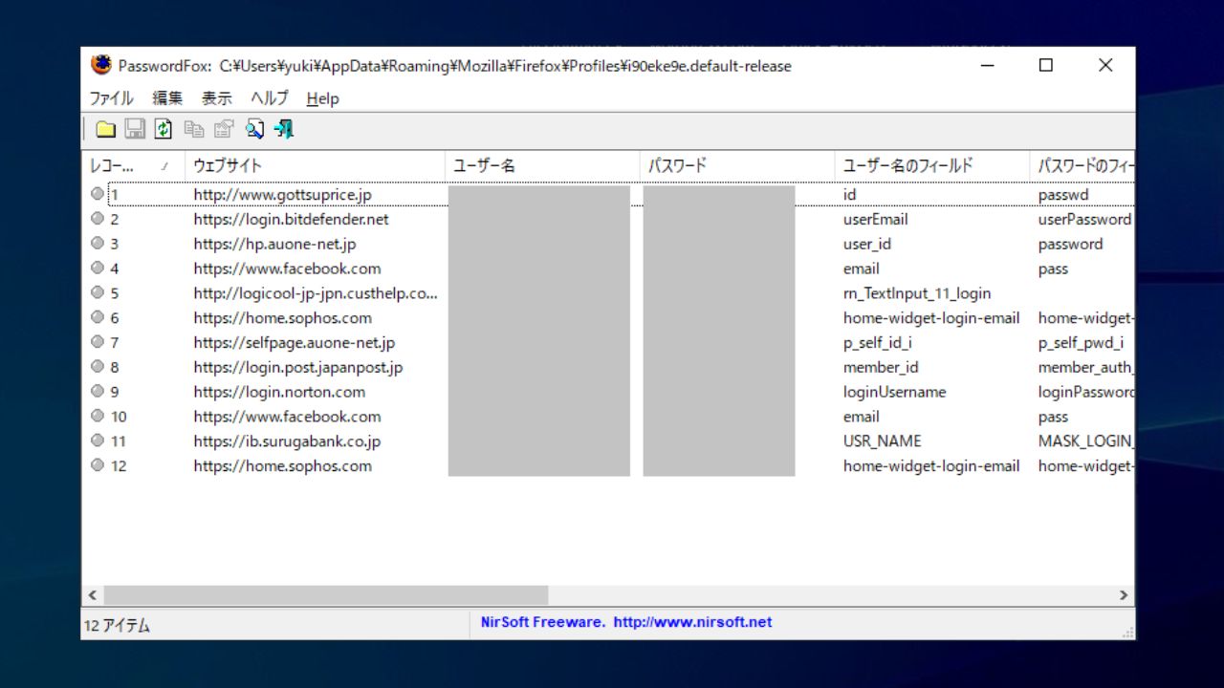Open the properties toolbar icon
The height and width of the screenshot is (688, 1224).
pyautogui.click(x=224, y=129)
